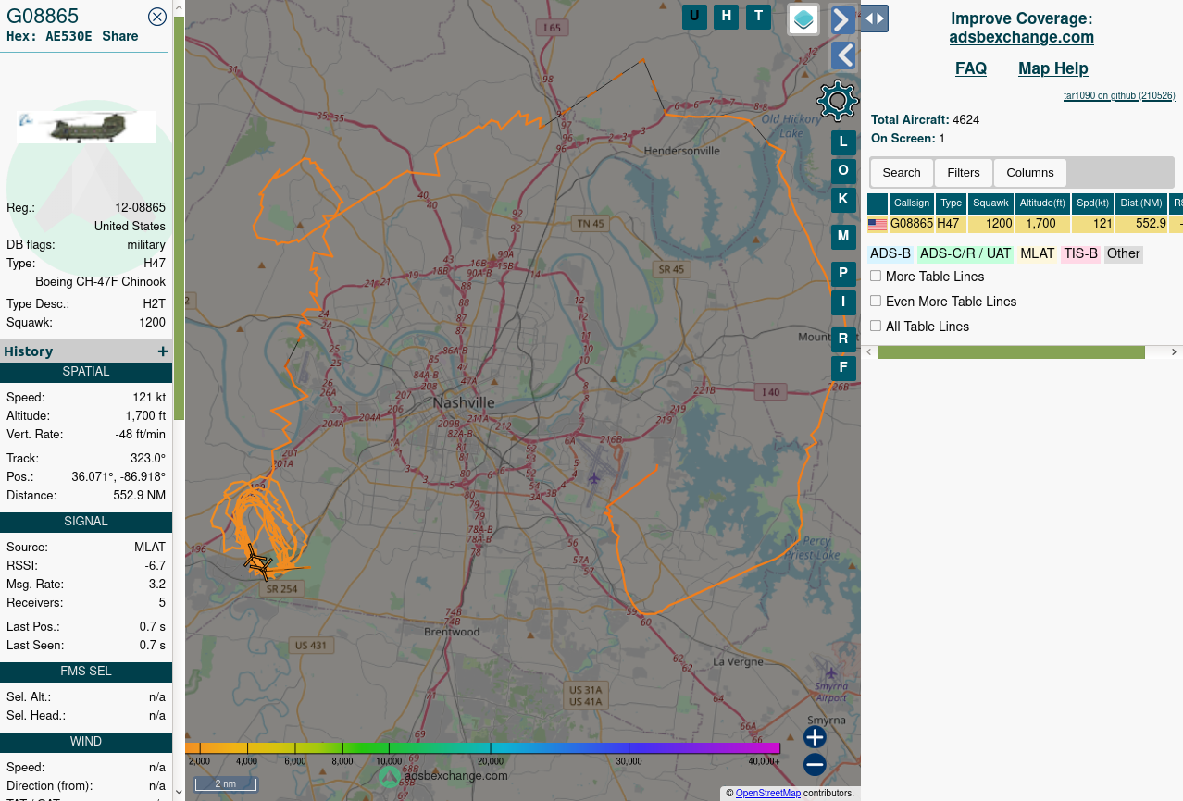This screenshot has height=801, width=1183.
Task: Sort table by Callsign column
Action: [912, 203]
